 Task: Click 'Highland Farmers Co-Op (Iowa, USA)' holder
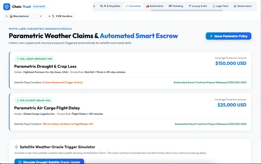click(46, 72)
